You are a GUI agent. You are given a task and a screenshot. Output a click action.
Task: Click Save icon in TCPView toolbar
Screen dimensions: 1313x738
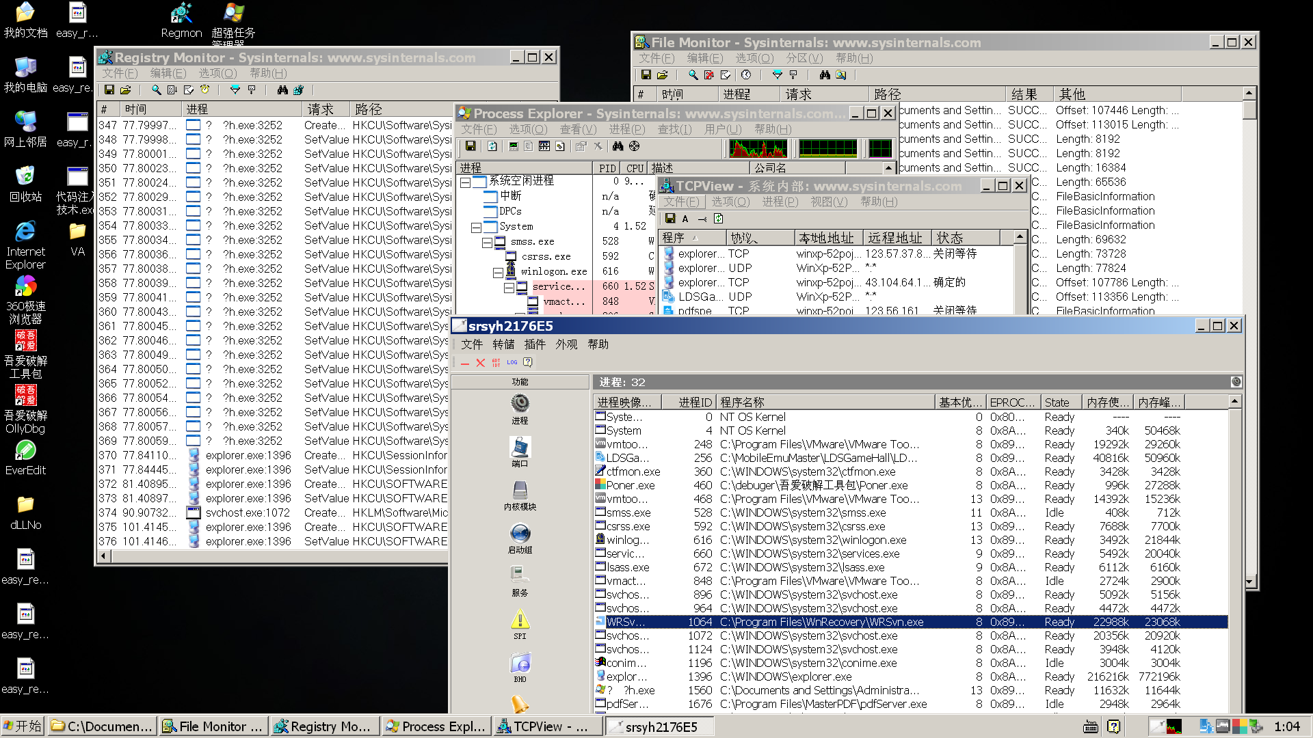click(670, 219)
